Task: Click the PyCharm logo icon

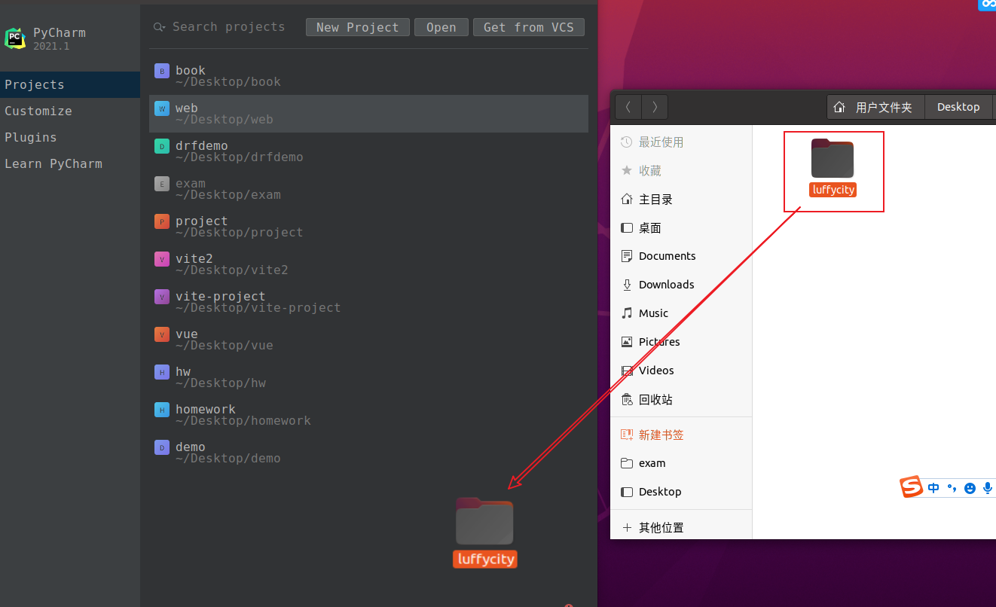Action: click(15, 38)
